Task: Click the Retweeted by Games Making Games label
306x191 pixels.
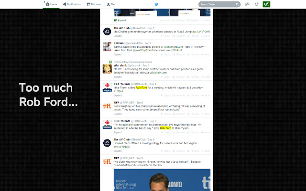Action: [x=133, y=62]
